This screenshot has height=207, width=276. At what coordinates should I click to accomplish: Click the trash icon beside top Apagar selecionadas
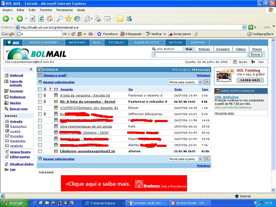[40, 82]
